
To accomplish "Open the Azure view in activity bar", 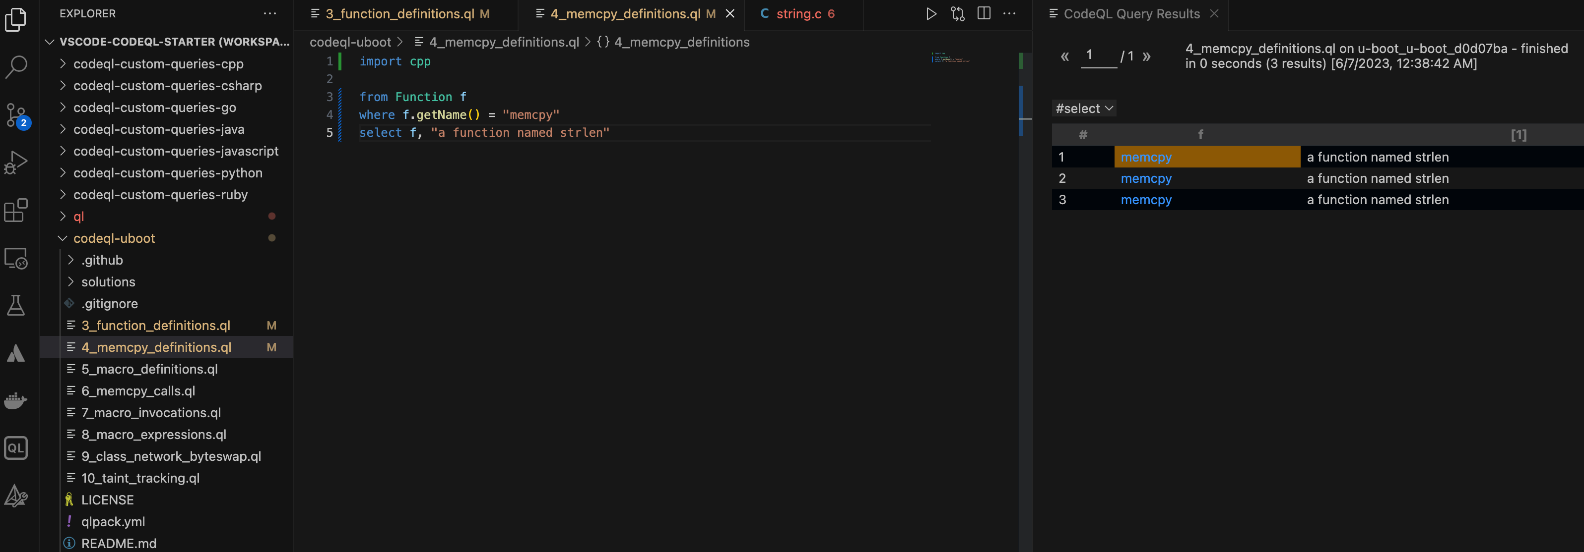I will pyautogui.click(x=15, y=353).
